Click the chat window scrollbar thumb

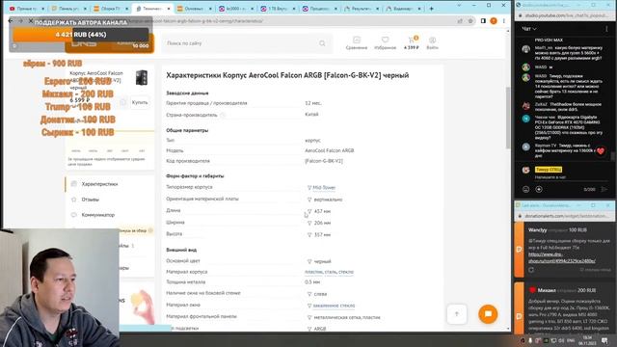(x=613, y=156)
